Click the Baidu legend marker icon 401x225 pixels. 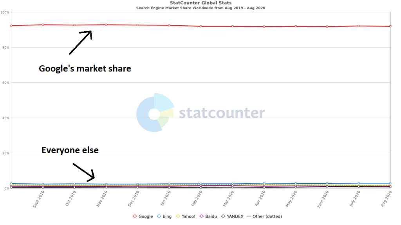202,216
